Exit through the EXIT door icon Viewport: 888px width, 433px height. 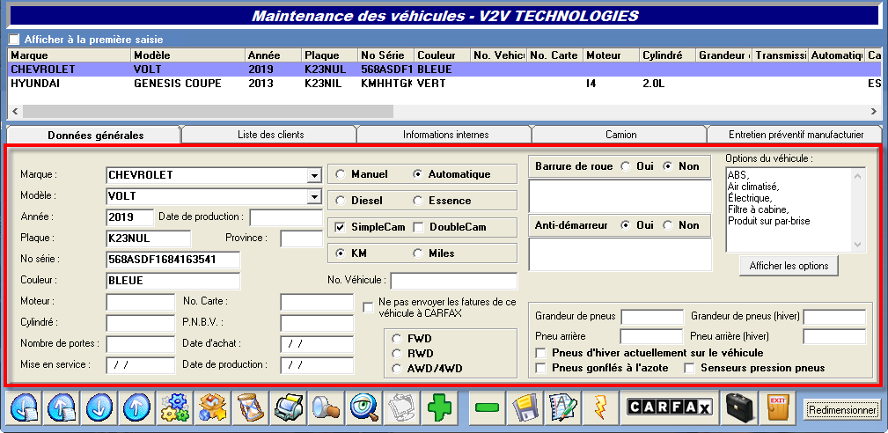click(x=777, y=407)
